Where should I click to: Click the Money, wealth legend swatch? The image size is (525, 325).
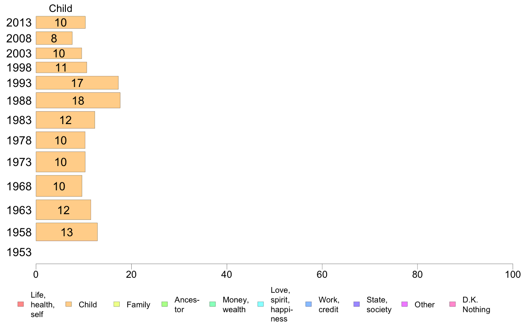(213, 304)
